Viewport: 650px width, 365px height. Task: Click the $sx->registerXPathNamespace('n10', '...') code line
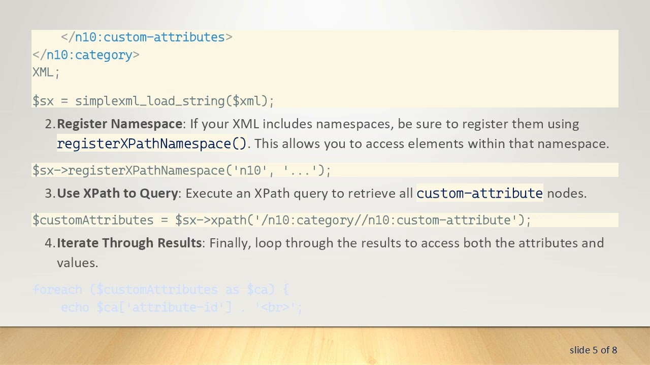tap(182, 170)
